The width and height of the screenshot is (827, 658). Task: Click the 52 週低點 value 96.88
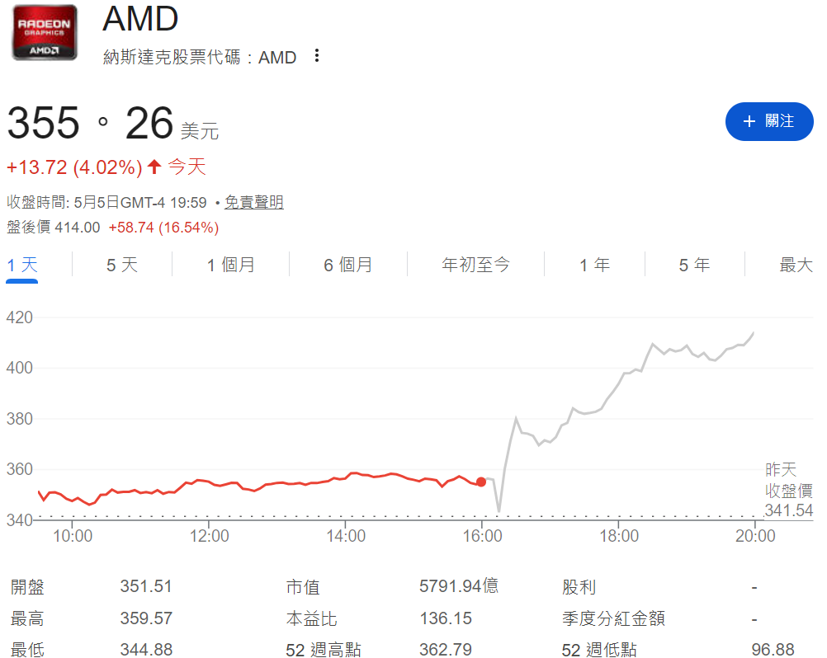tap(773, 650)
